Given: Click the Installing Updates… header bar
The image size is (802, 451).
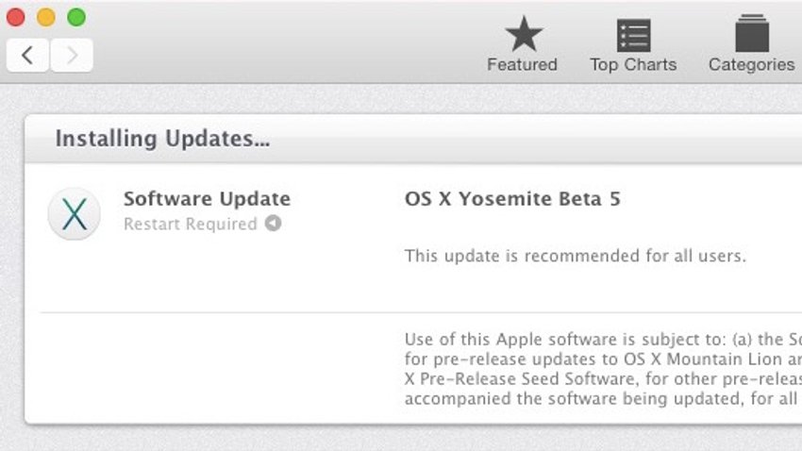Looking at the screenshot, I should [413, 139].
